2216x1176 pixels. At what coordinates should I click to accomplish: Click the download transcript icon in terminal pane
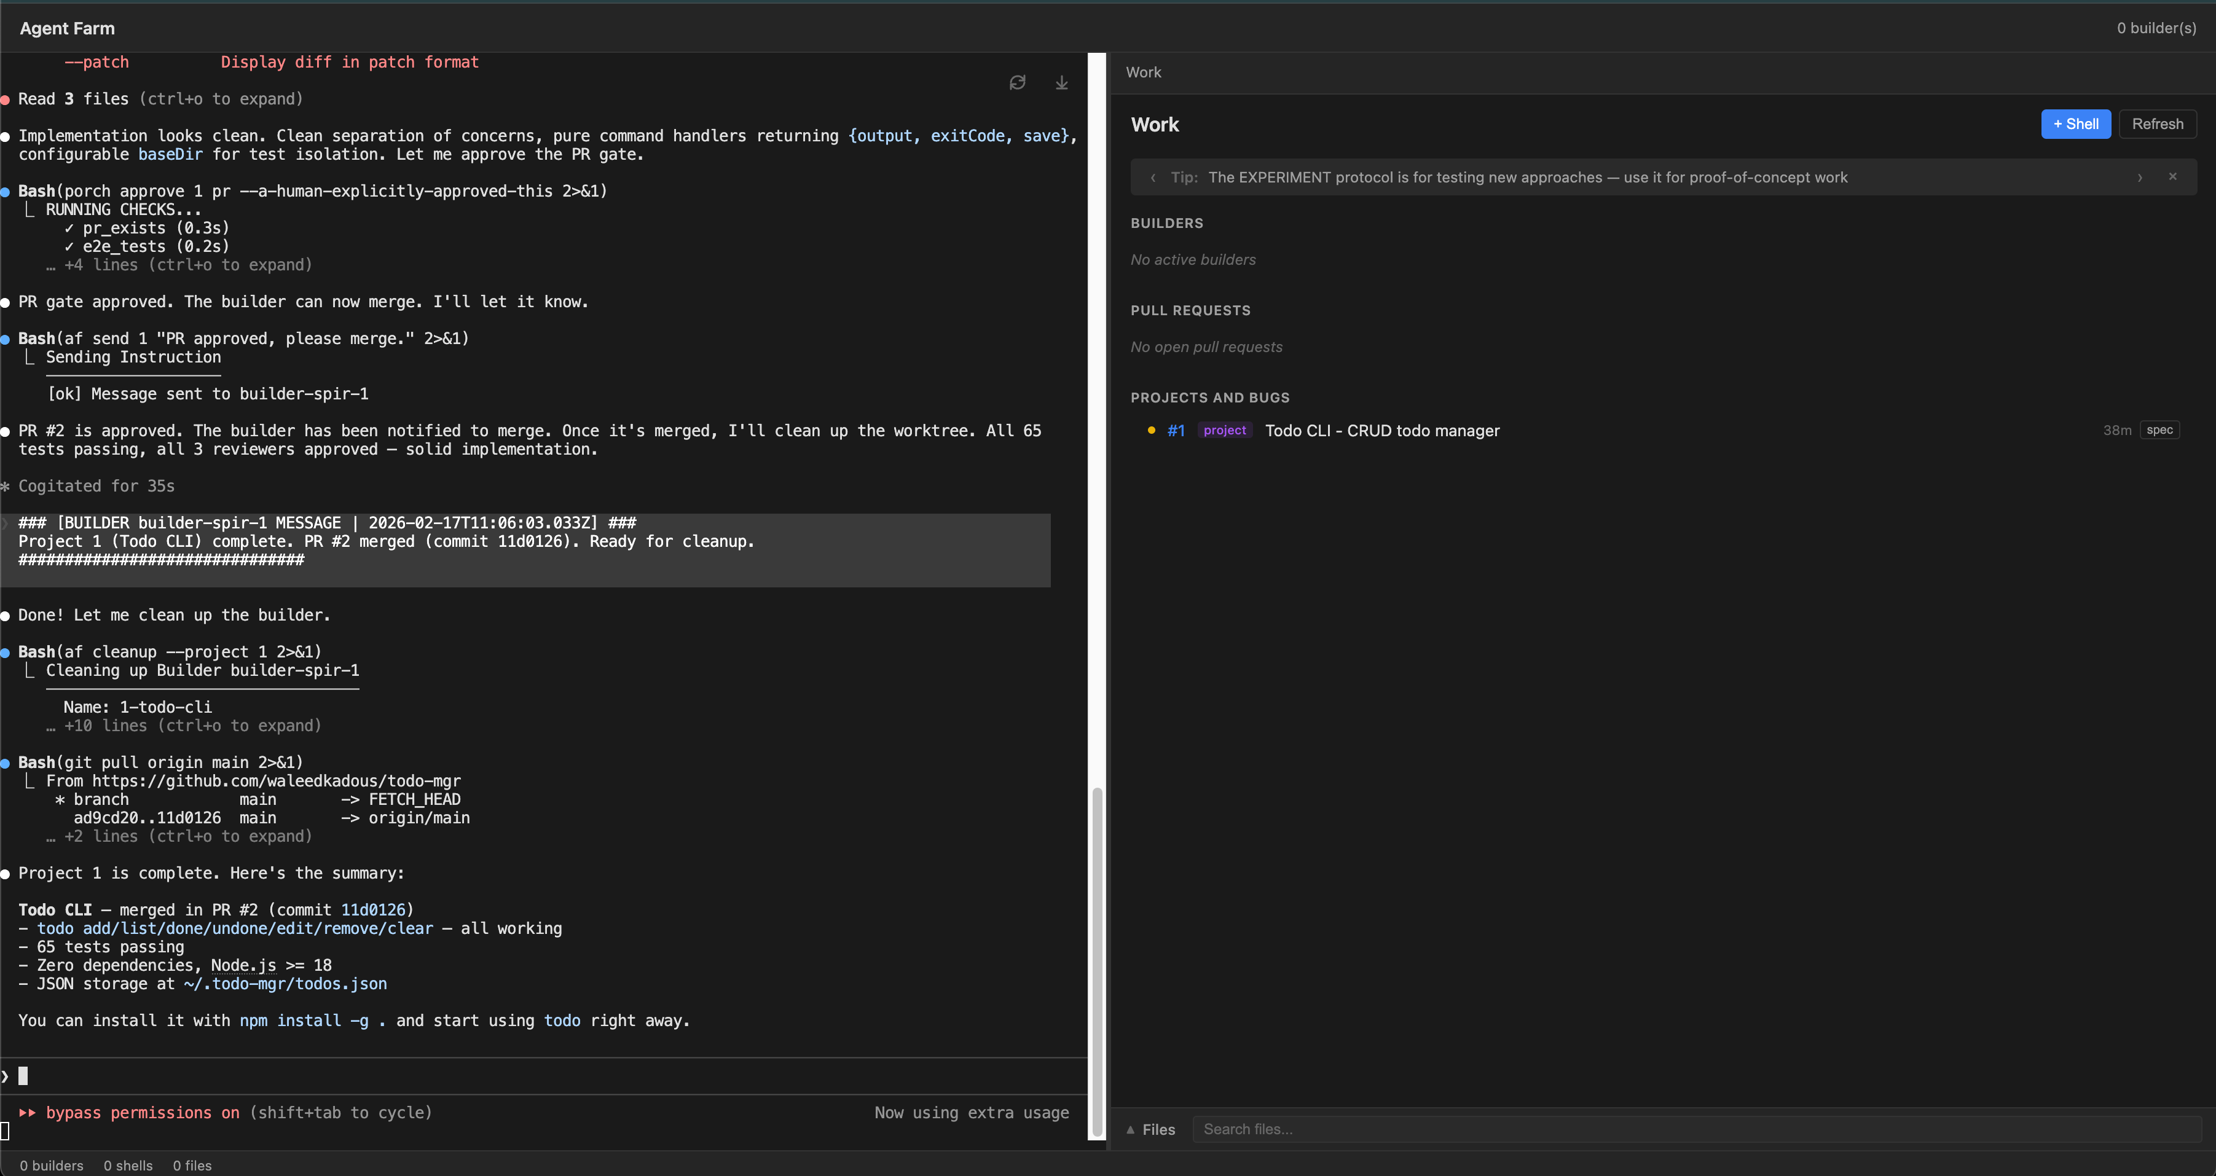[1061, 82]
